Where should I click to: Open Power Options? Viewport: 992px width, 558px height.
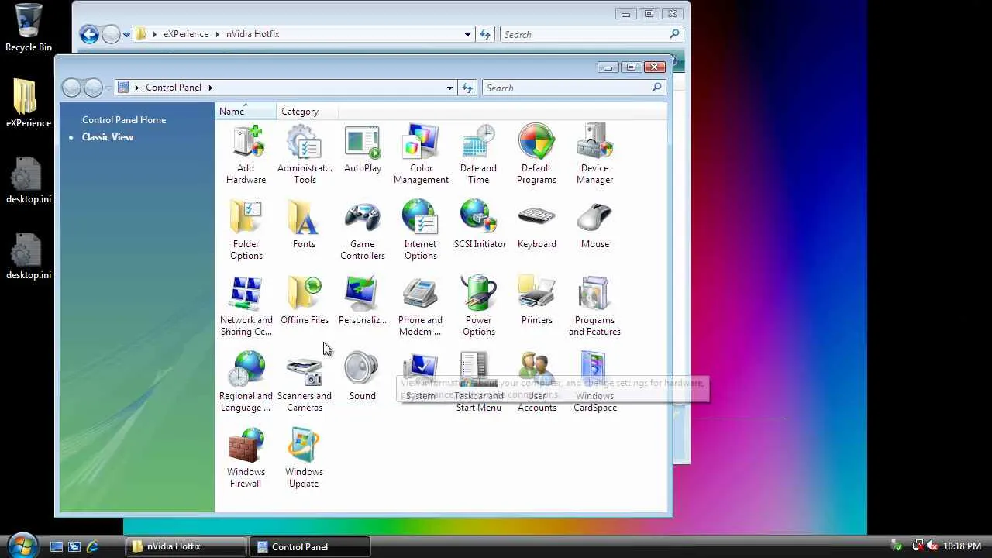pyautogui.click(x=479, y=307)
